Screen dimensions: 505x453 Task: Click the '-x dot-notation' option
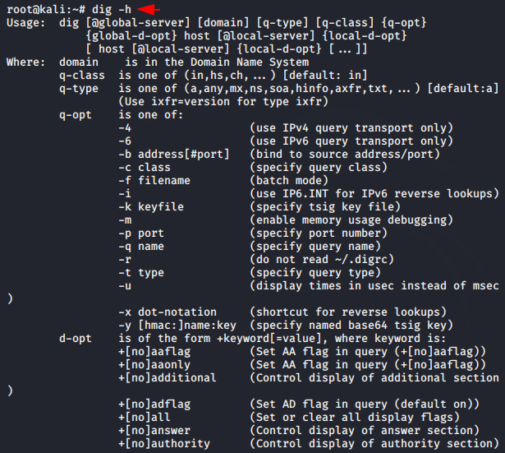[x=168, y=312]
